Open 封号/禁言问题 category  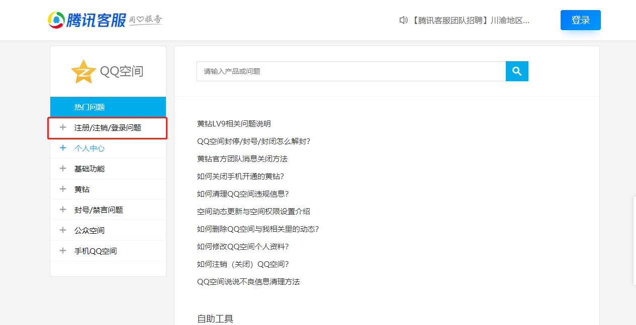99,210
